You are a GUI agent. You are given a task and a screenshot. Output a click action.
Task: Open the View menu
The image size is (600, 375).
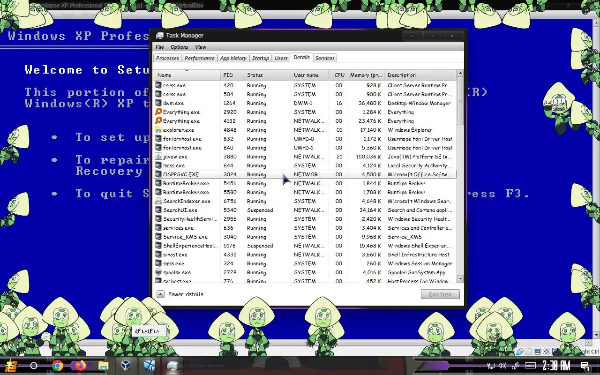point(201,47)
